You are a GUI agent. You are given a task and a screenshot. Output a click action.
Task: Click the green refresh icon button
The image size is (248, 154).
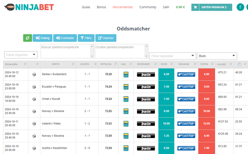(x=27, y=38)
